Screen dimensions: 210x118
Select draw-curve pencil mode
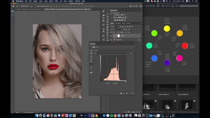tap(91, 67)
